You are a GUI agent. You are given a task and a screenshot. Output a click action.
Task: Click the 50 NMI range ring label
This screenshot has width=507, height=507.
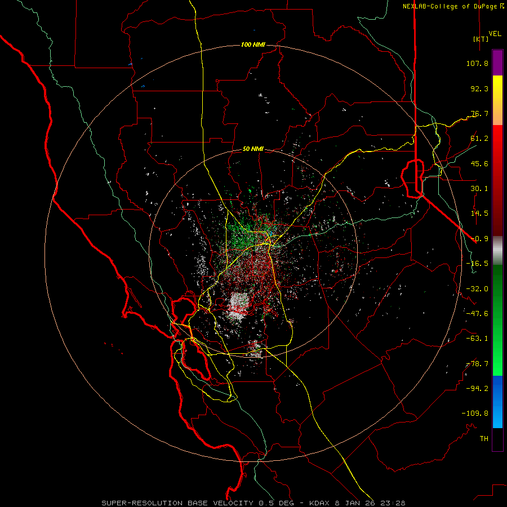coord(253,149)
